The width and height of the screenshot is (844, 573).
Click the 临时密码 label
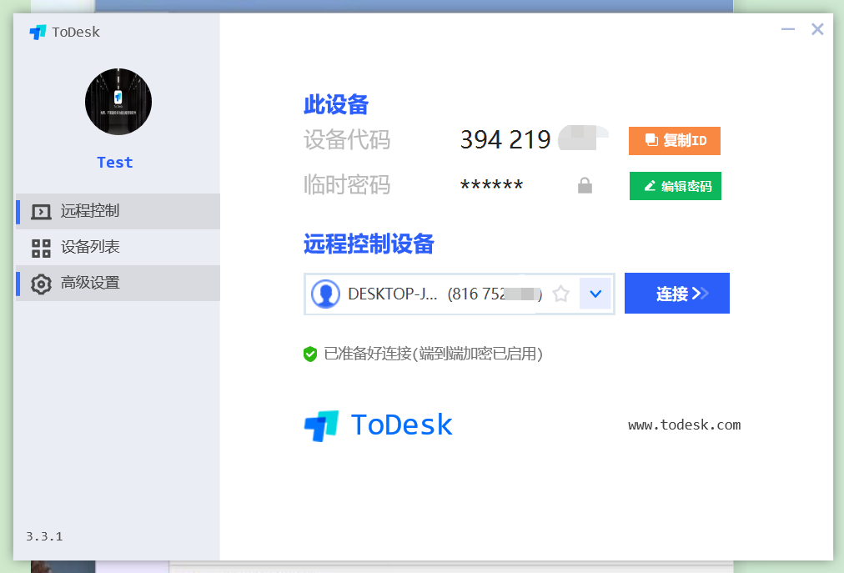pyautogui.click(x=347, y=184)
